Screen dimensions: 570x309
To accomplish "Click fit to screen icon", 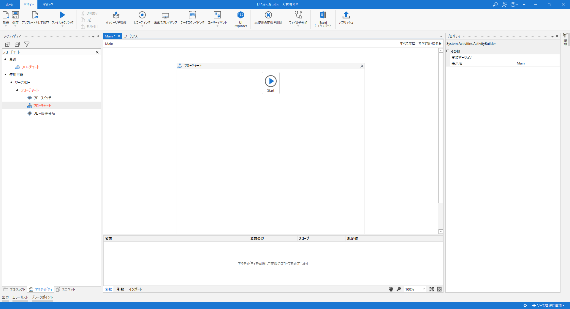I will (432, 289).
